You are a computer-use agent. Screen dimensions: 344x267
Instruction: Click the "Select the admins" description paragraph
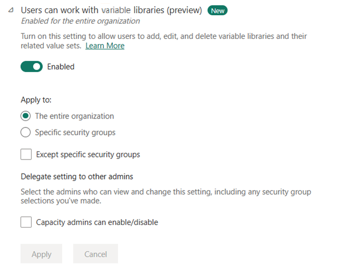tap(166, 192)
